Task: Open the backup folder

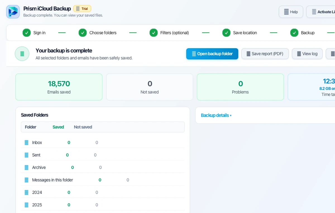Action: click(x=212, y=54)
